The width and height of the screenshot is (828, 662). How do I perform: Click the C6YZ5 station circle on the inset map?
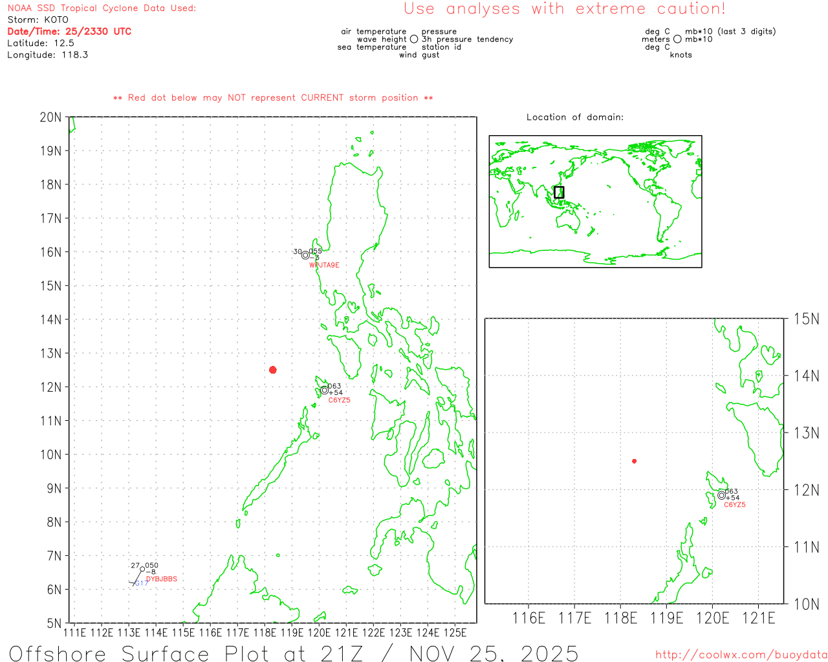(721, 496)
